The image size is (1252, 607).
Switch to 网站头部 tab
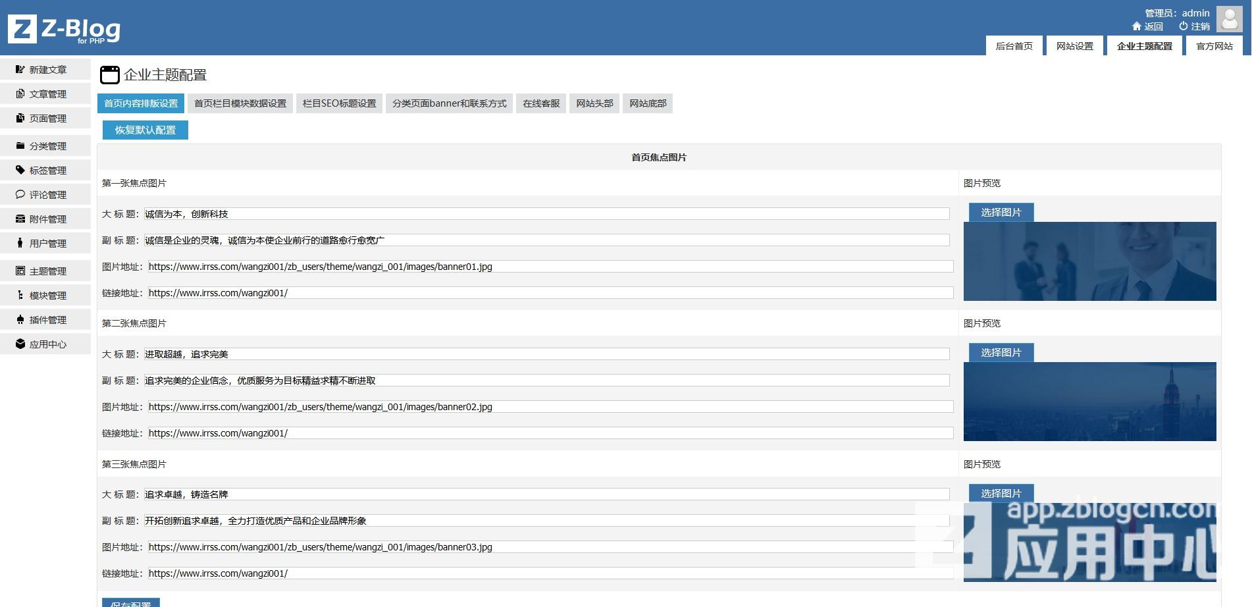[x=594, y=103]
